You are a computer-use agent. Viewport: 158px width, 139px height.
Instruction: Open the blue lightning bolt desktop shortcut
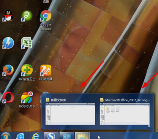pyautogui.click(x=8, y=43)
